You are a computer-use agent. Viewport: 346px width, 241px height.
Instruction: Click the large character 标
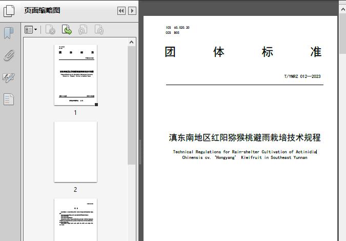(x=268, y=52)
